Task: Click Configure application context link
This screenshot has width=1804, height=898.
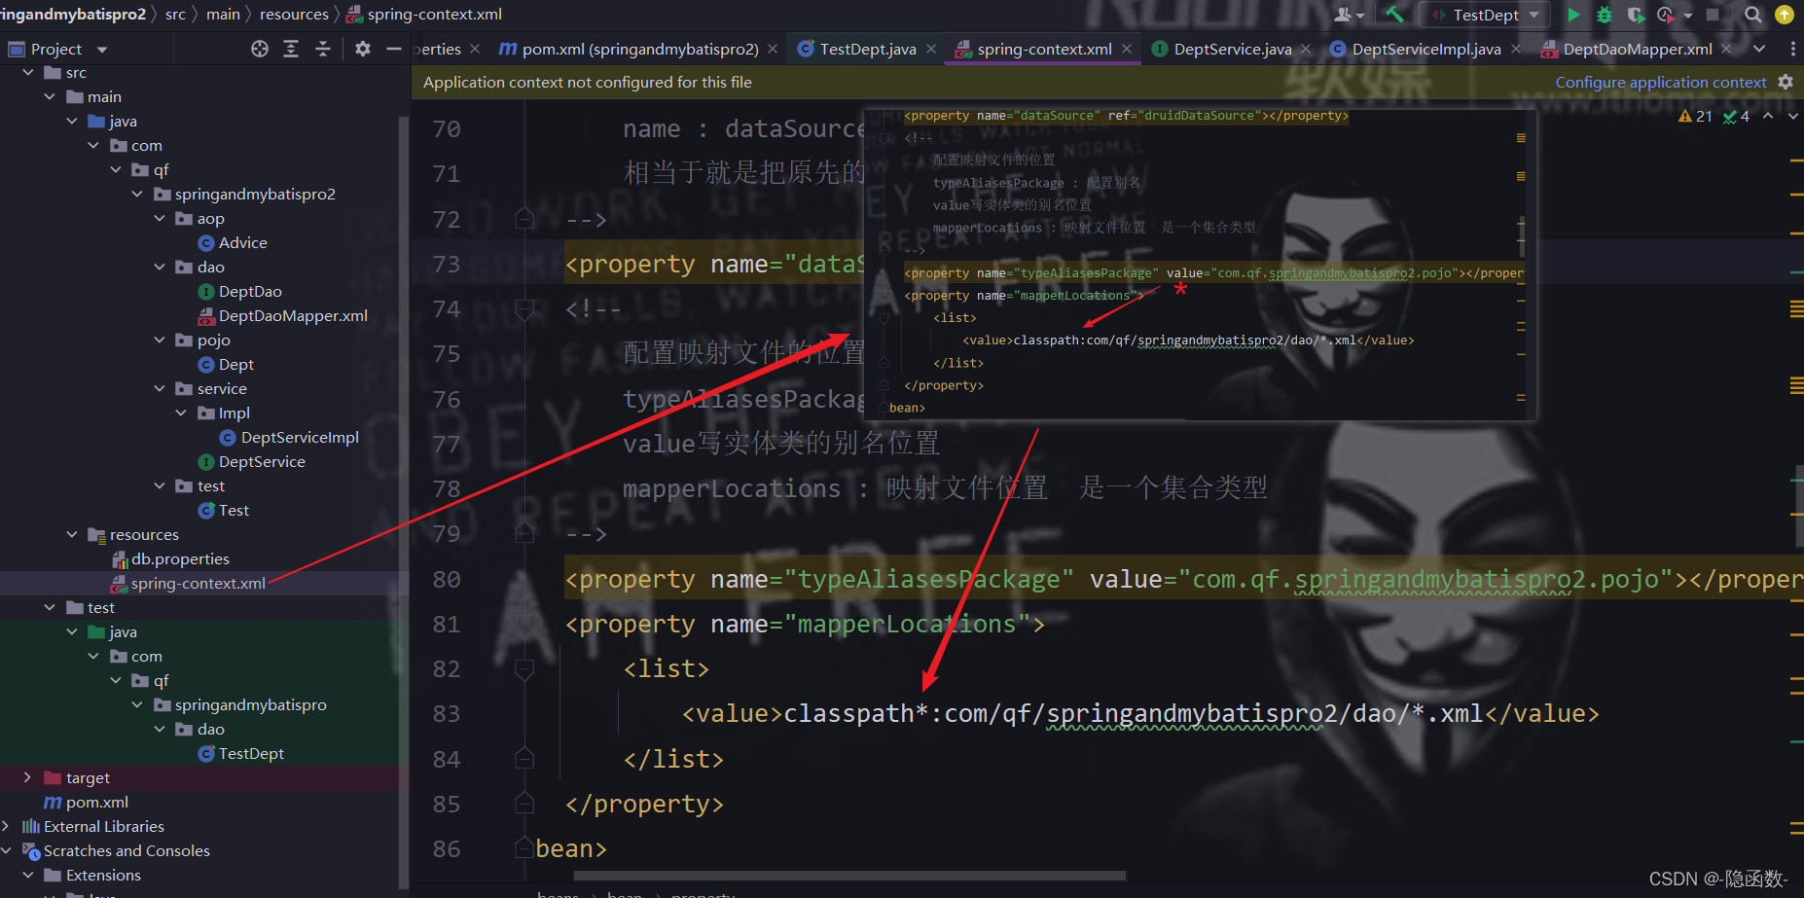Action: (x=1660, y=83)
